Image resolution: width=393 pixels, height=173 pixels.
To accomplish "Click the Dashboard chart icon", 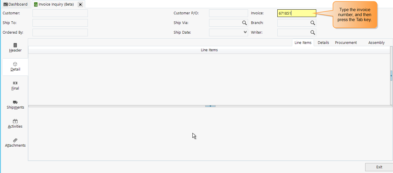I will click(x=6, y=4).
